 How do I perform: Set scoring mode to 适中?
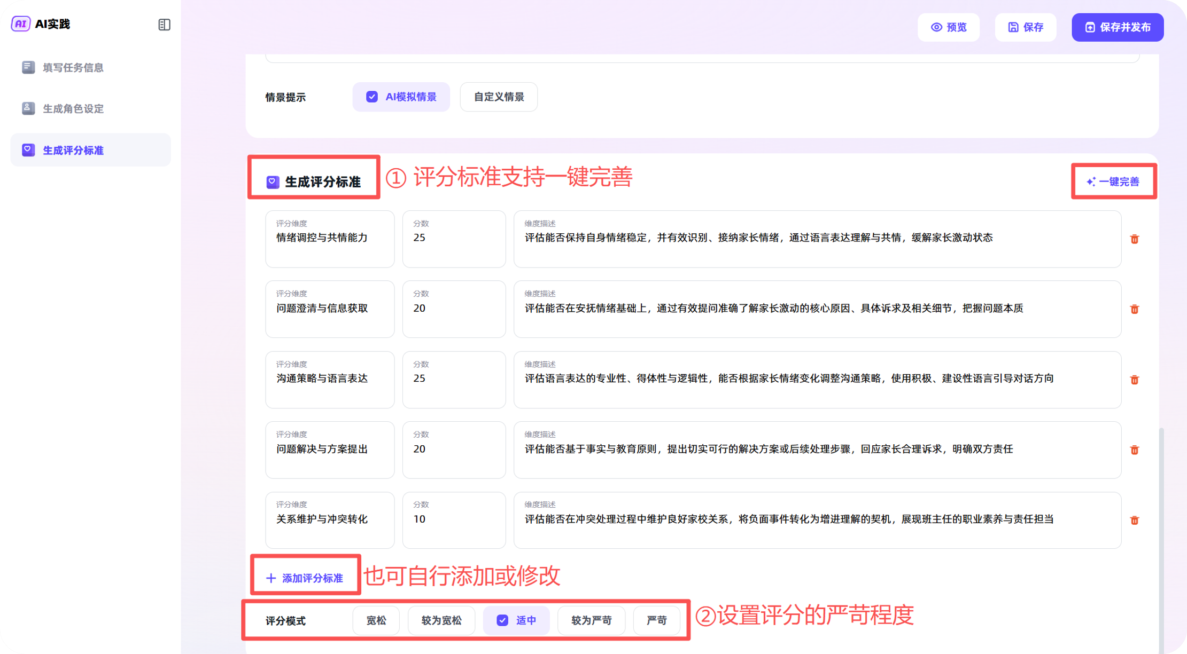[516, 620]
